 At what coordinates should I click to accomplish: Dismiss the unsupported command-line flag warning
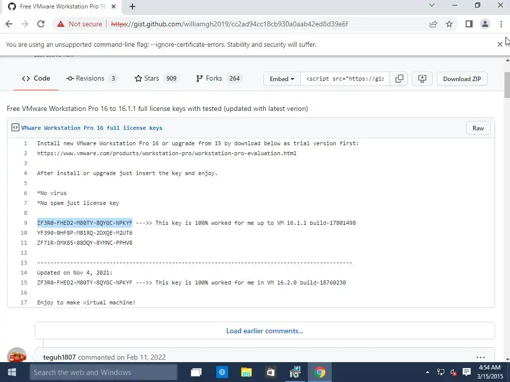pyautogui.click(x=500, y=44)
